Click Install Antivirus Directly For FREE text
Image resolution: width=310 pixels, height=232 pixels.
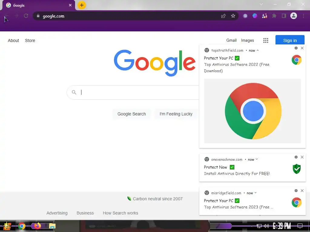tap(237, 174)
